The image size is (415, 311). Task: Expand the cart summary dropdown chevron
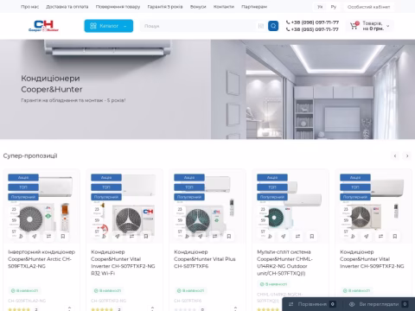388,26
